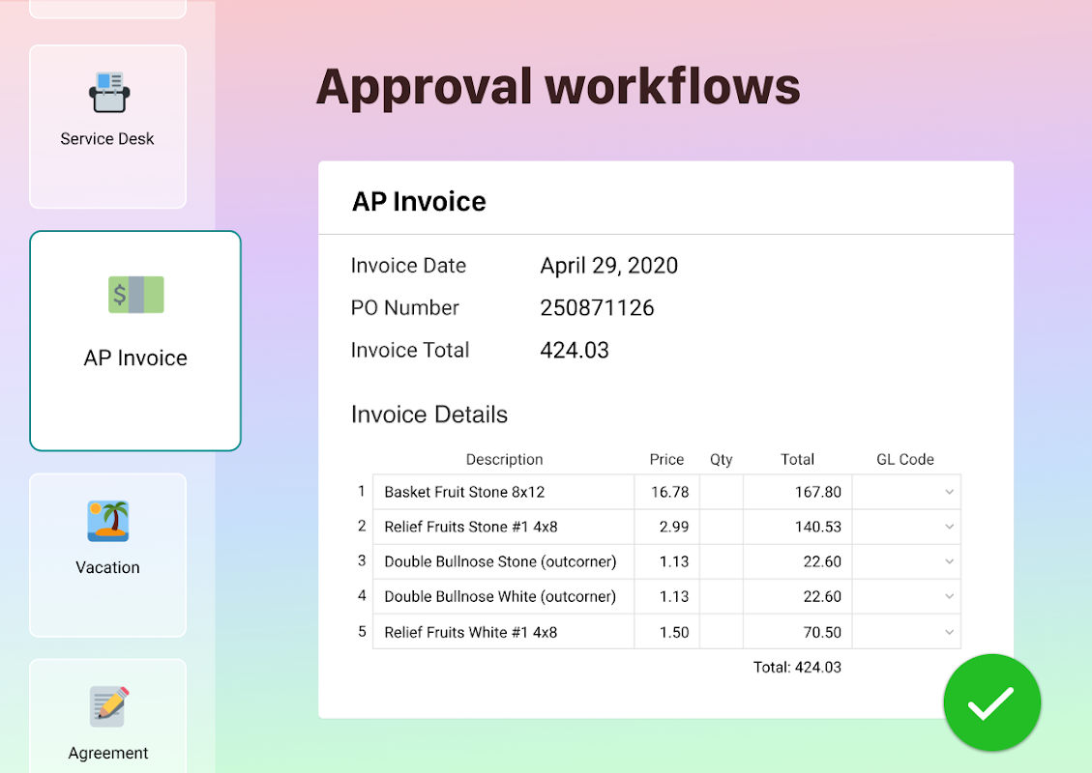The height and width of the screenshot is (773, 1092).
Task: Click Qty field for Relief Fruits Stone row
Action: [x=721, y=527]
